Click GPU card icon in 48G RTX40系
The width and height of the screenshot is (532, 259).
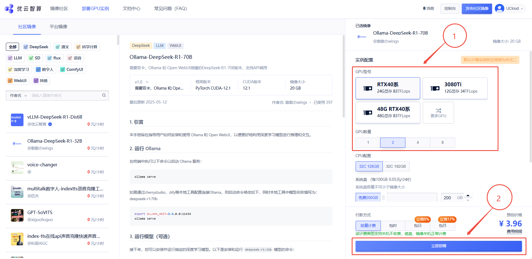368,113
